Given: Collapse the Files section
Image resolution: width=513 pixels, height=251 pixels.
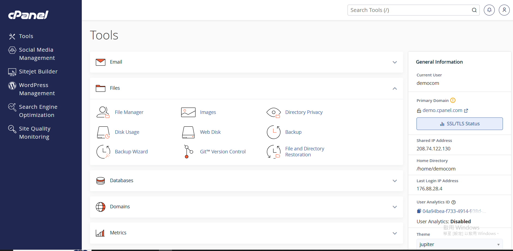Looking at the screenshot, I should point(394,88).
